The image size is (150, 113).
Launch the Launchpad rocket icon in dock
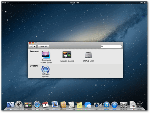coord(19,104)
